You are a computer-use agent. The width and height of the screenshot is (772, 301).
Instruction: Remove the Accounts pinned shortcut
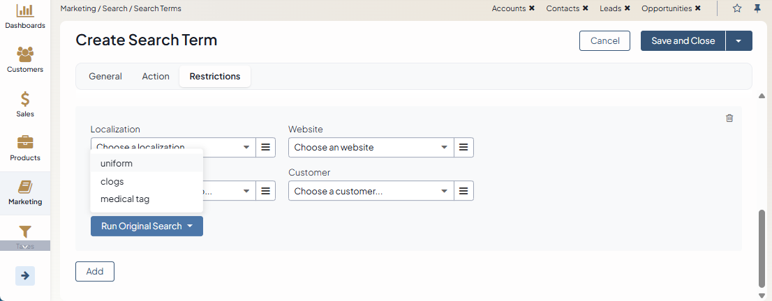pos(532,8)
